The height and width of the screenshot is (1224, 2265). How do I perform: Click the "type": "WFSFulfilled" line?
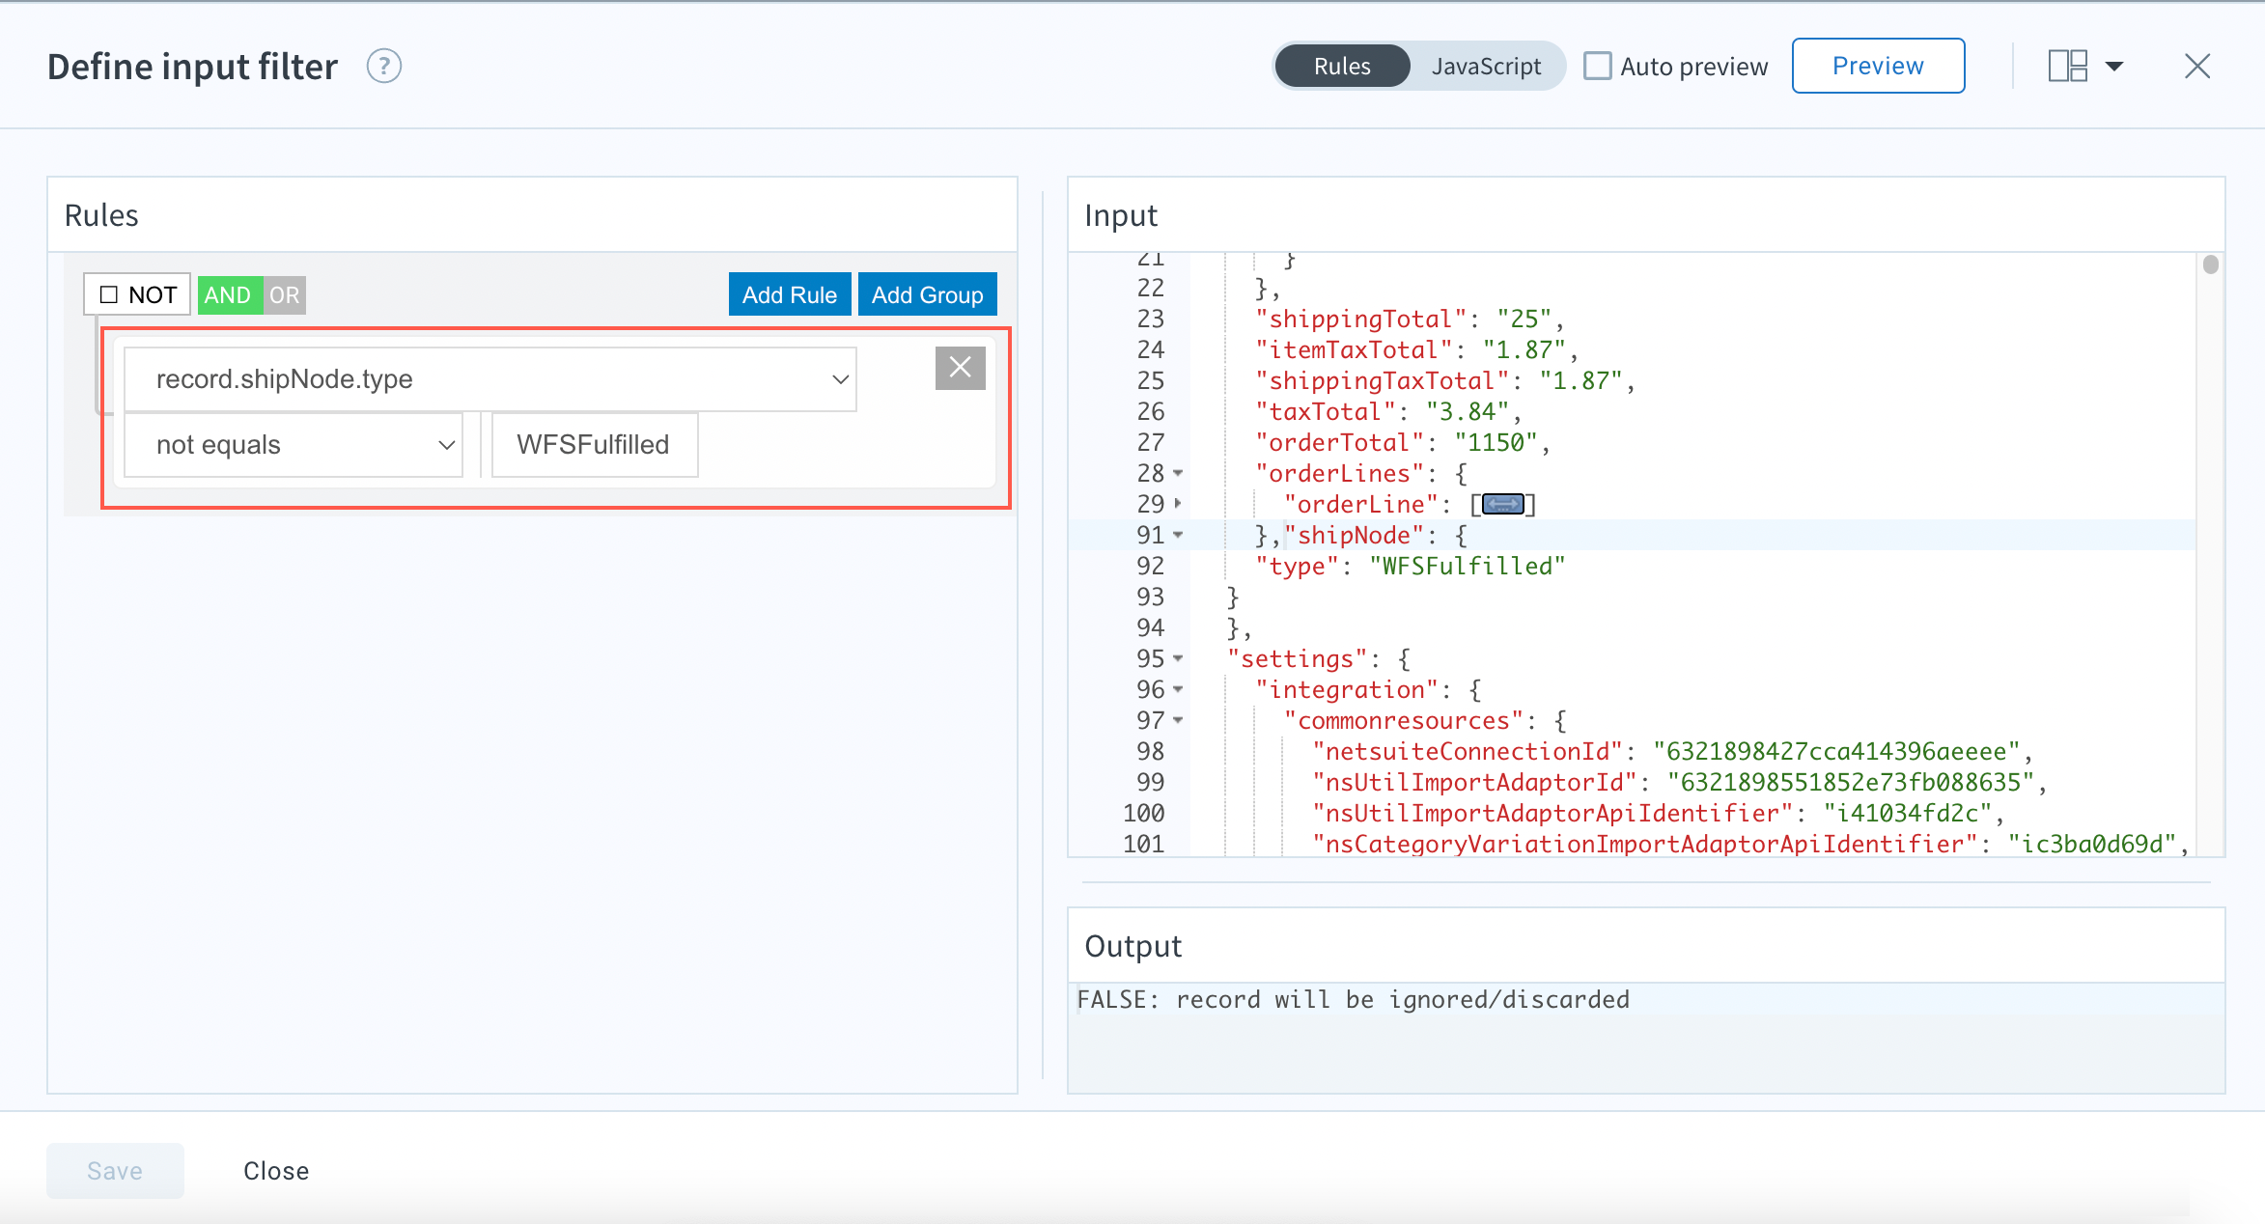click(x=1409, y=567)
